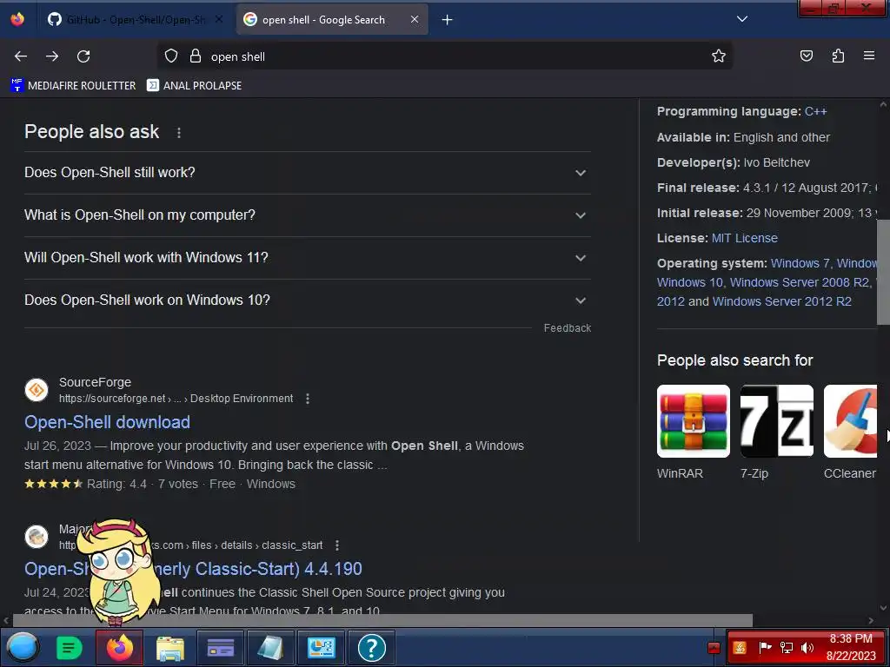Close the GitHub tab
Viewport: 890px width, 667px height.
[x=219, y=20]
